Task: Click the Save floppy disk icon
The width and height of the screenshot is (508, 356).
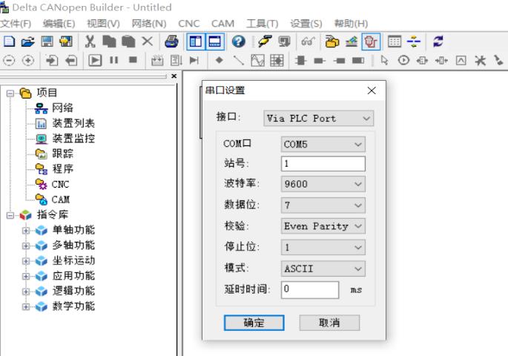Action: 47,42
